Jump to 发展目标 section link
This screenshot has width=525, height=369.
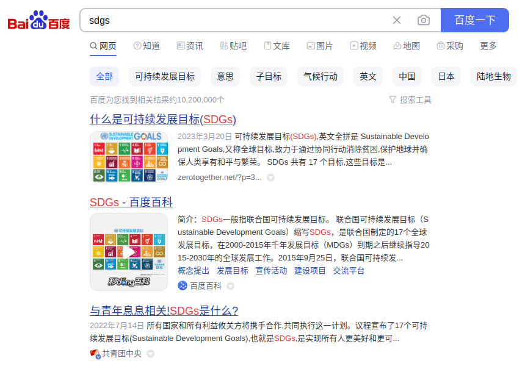click(x=233, y=271)
